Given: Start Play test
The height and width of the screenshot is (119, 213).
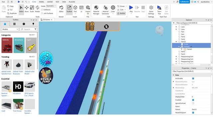Looking at the screenshot, I should pyautogui.click(x=131, y=9).
